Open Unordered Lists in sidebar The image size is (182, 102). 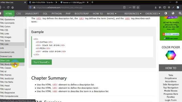pyautogui.click(x=12, y=52)
